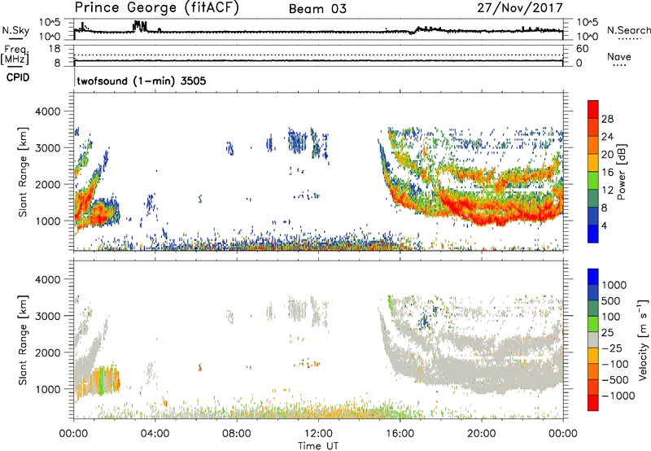Select the 'Freq. [MHz]' axis label
The width and height of the screenshot is (651, 451).
point(15,55)
